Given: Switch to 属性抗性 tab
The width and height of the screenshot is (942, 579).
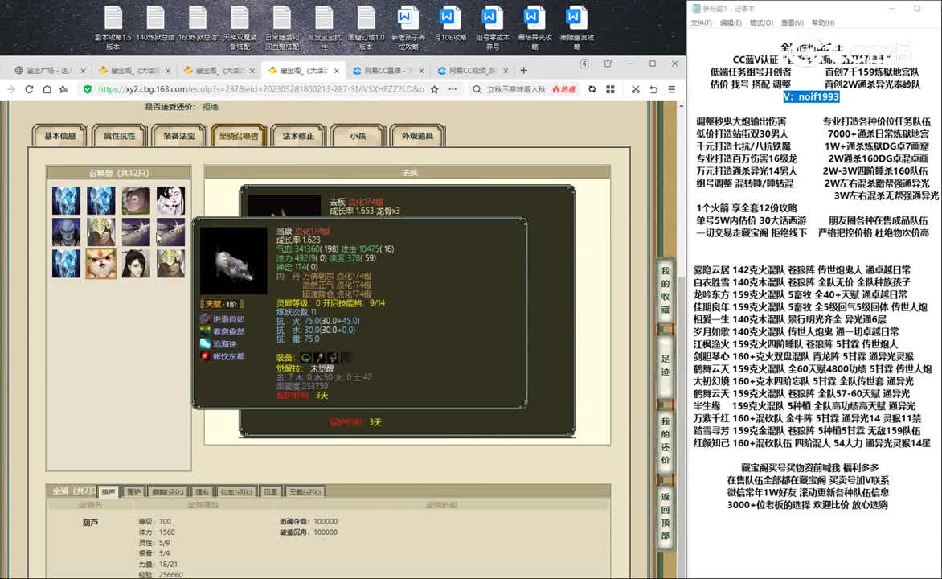Looking at the screenshot, I should 120,136.
